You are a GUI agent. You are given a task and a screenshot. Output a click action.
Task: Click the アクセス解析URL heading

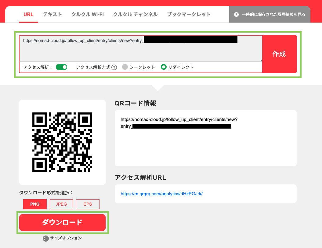[140, 178]
